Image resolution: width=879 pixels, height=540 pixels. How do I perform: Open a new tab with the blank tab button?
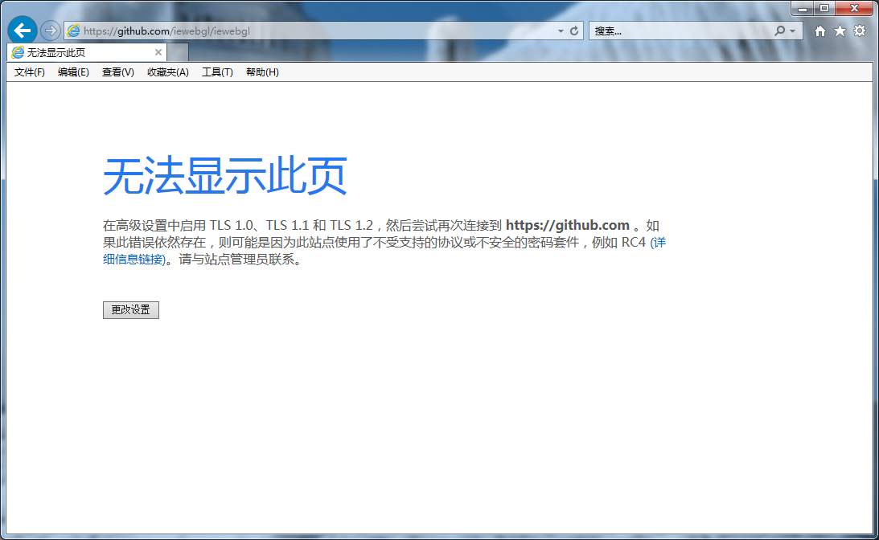(178, 52)
